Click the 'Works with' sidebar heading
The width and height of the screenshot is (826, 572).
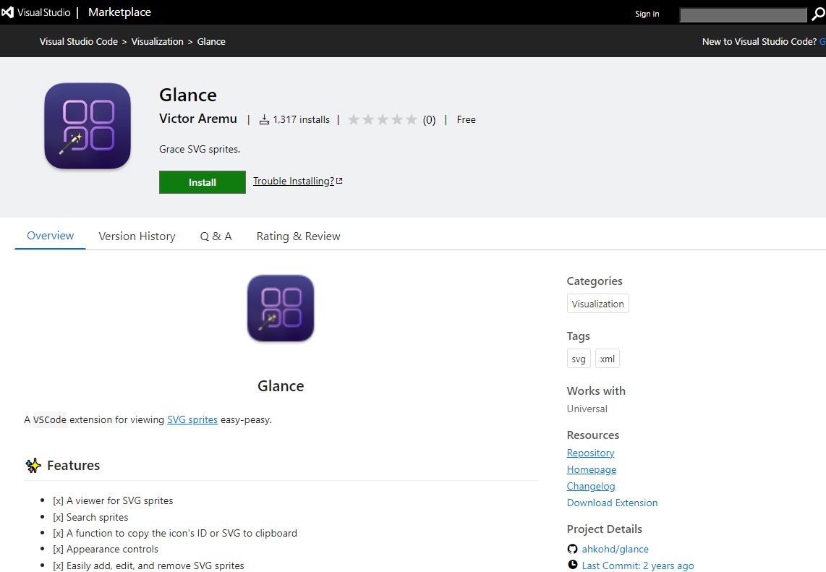[596, 390]
